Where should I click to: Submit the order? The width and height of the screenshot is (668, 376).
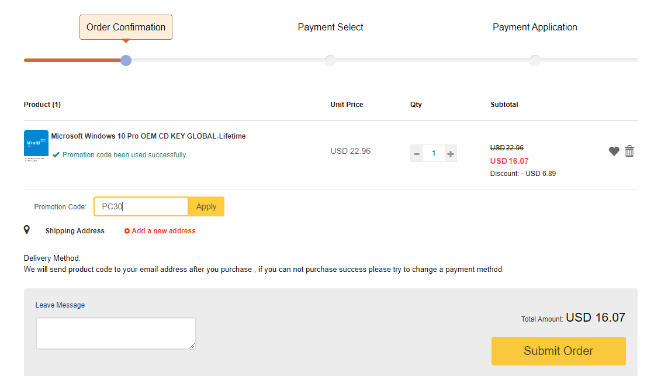[558, 351]
